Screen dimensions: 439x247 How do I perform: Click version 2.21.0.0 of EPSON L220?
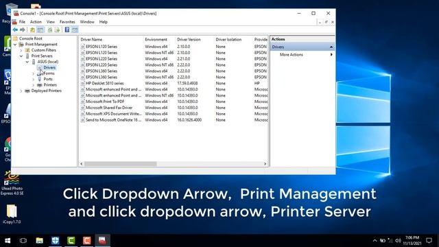(184, 59)
